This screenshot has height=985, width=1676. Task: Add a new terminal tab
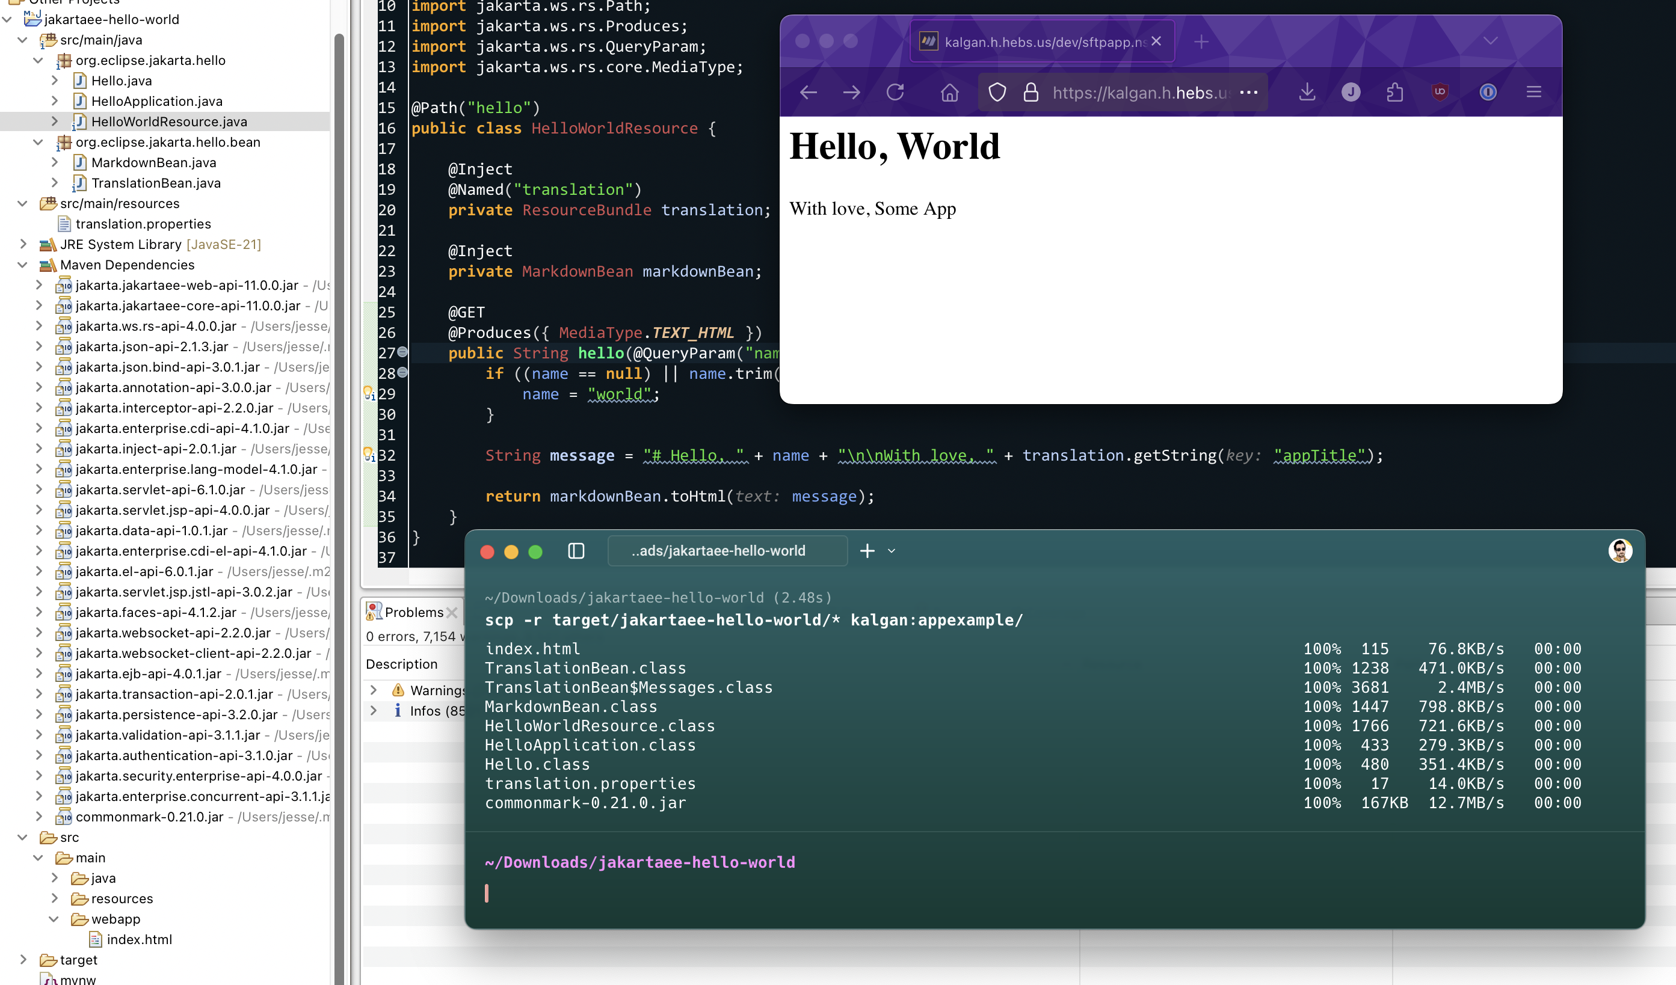[x=867, y=551]
